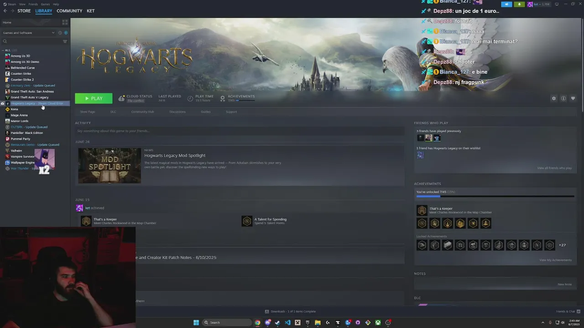Select Painkiller: Black Edition
This screenshot has width=584, height=328.
point(26,133)
